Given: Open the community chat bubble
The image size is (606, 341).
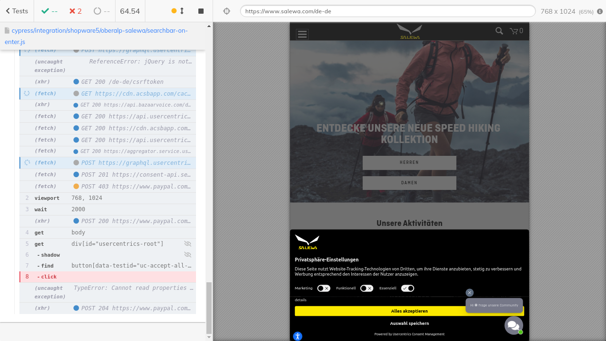Looking at the screenshot, I should [513, 325].
